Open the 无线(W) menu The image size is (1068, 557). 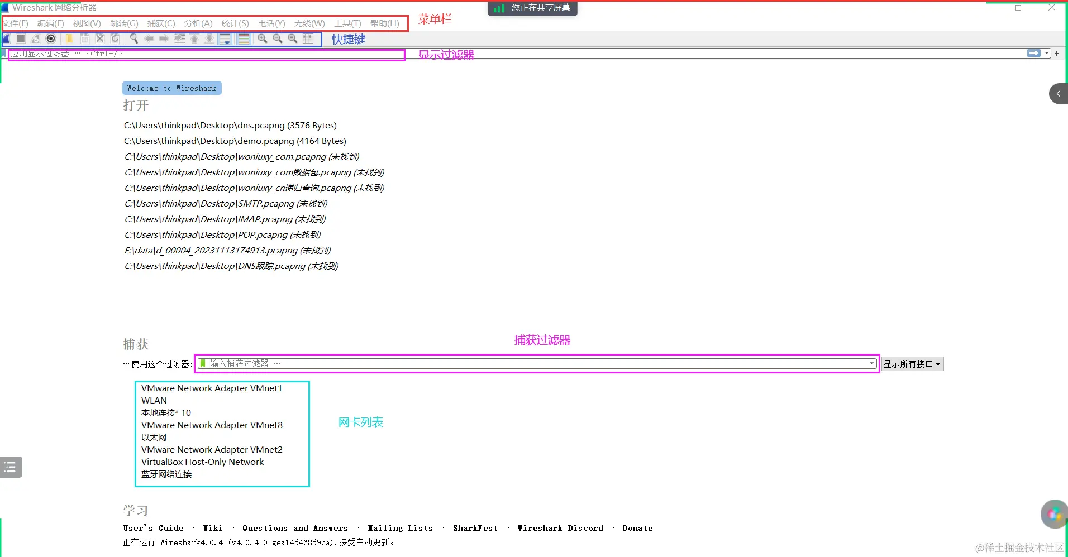click(x=309, y=23)
